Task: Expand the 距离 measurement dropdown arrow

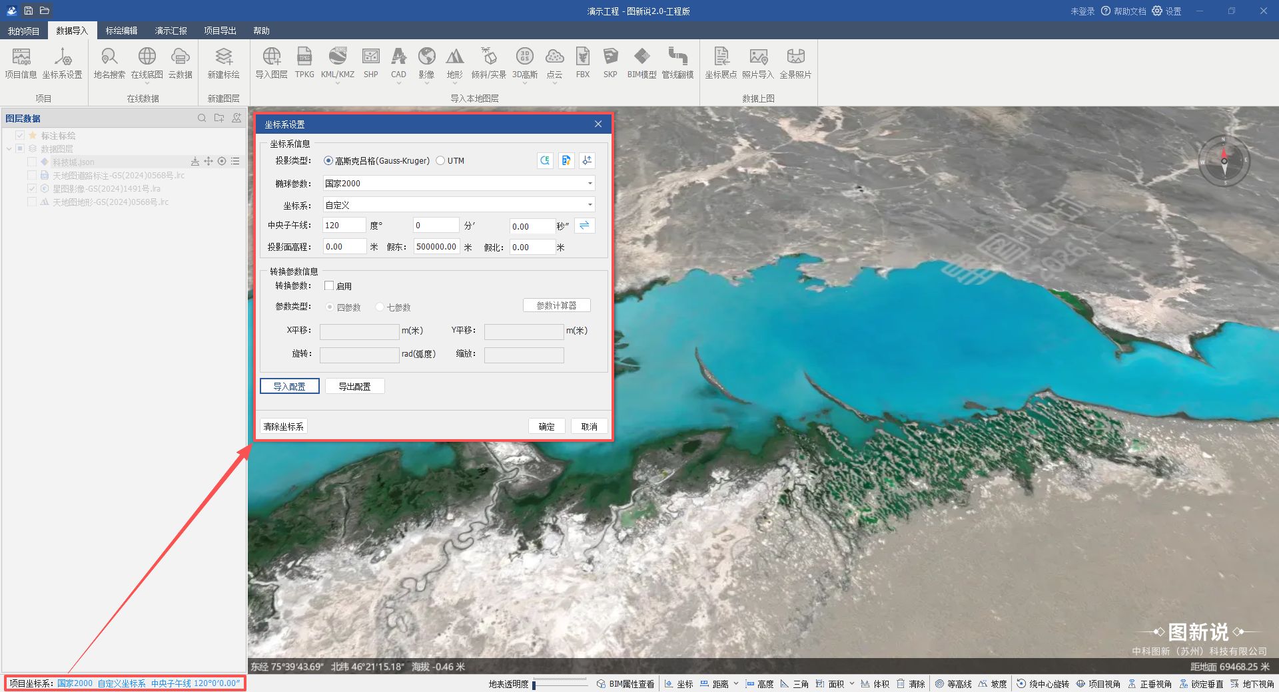Action: [x=736, y=683]
